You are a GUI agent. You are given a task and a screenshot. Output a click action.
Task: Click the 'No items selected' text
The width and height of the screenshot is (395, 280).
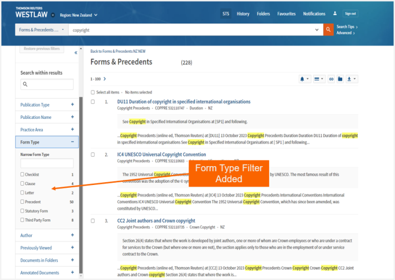(x=139, y=92)
